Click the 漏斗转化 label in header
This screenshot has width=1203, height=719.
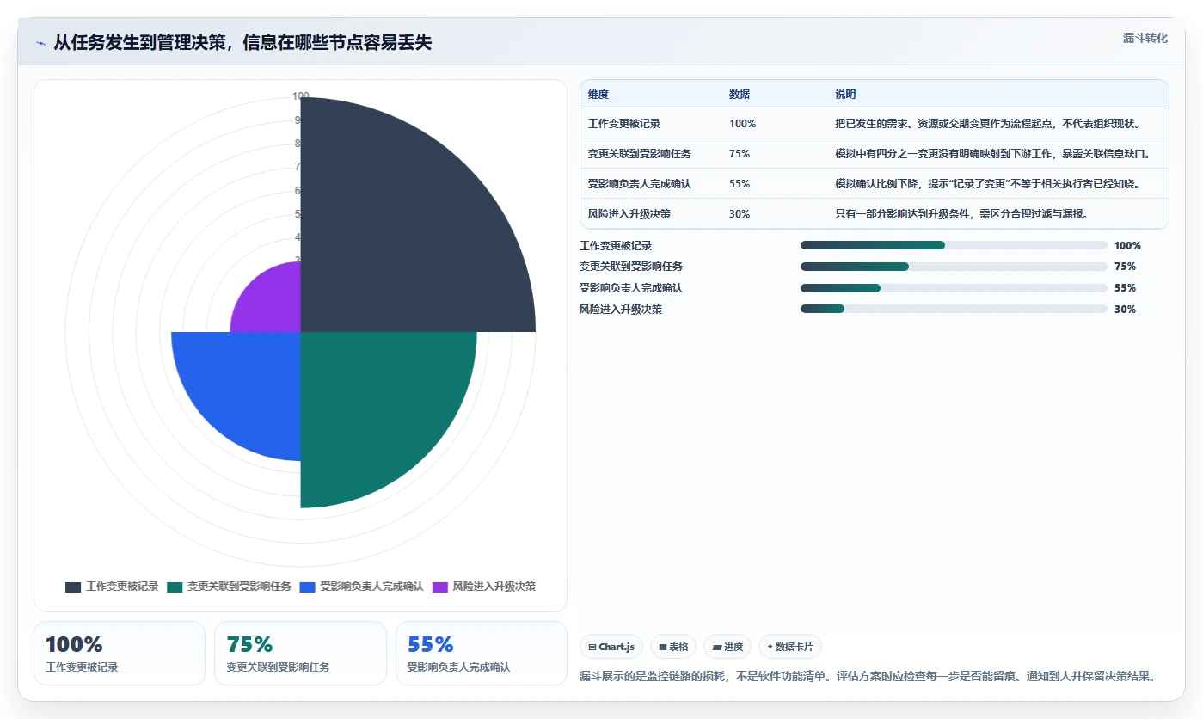click(x=1145, y=38)
